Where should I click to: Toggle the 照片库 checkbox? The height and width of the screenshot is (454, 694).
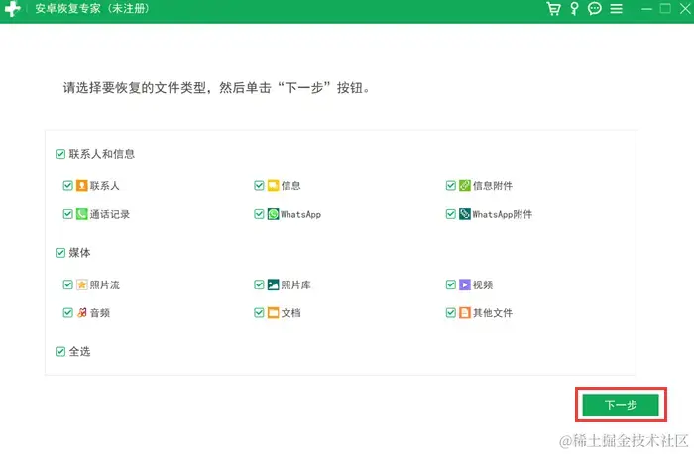pos(259,284)
